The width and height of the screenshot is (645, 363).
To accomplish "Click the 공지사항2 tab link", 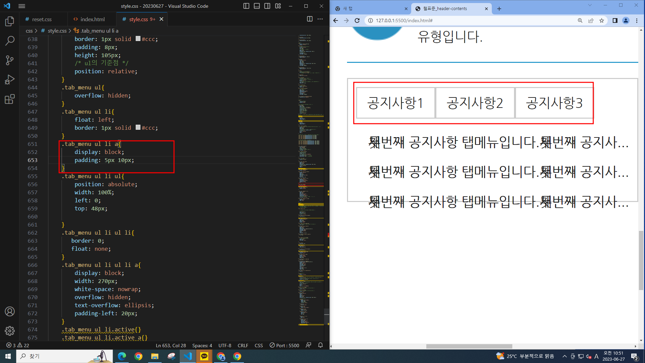I will pos(475,103).
